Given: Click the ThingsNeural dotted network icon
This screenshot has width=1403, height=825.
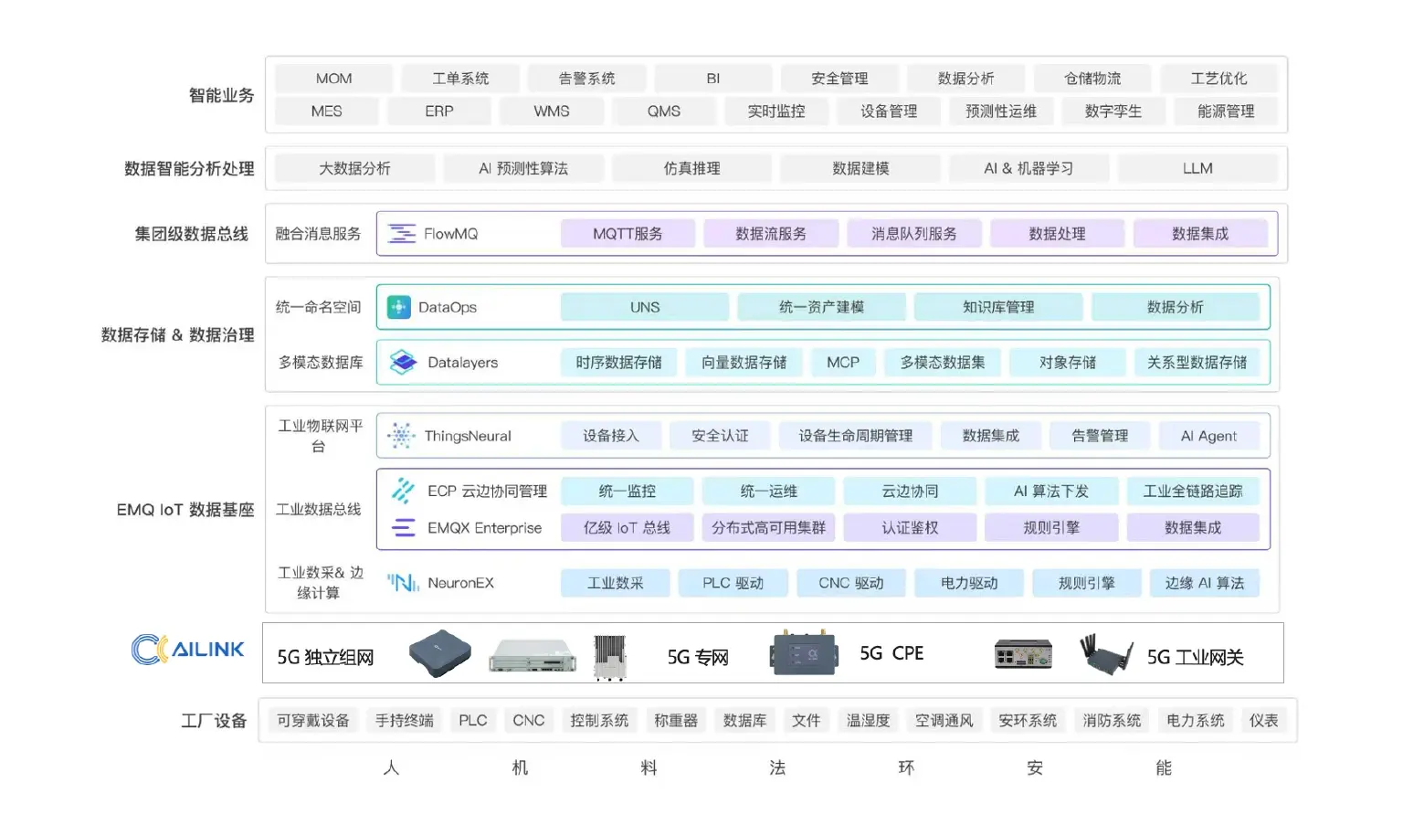Looking at the screenshot, I should 401,436.
